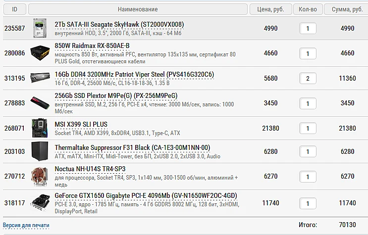Sort by the Цена, руб. column header
The height and width of the screenshot is (235, 368).
tap(270, 9)
